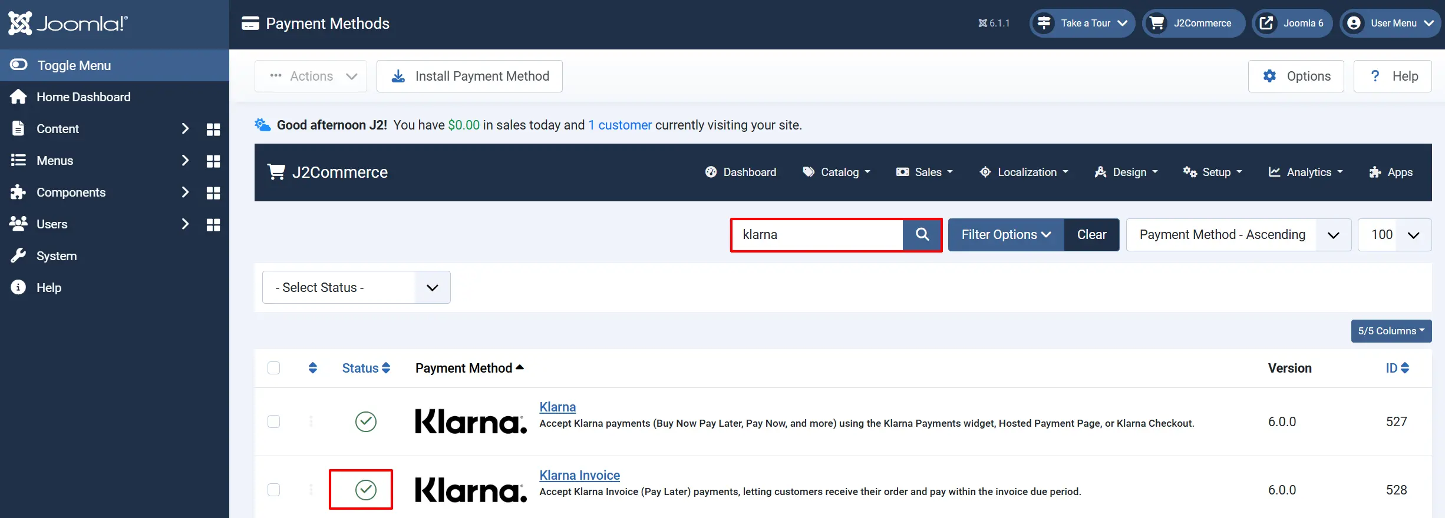The height and width of the screenshot is (518, 1445).
Task: Open the Joomla 6 site link
Action: pyautogui.click(x=1292, y=24)
